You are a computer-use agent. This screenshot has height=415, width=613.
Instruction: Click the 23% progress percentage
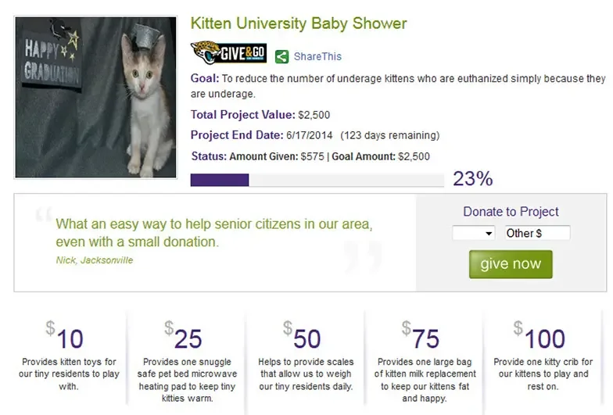[x=472, y=179]
